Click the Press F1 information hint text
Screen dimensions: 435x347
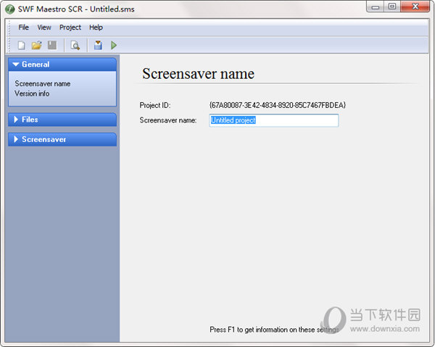(x=274, y=330)
